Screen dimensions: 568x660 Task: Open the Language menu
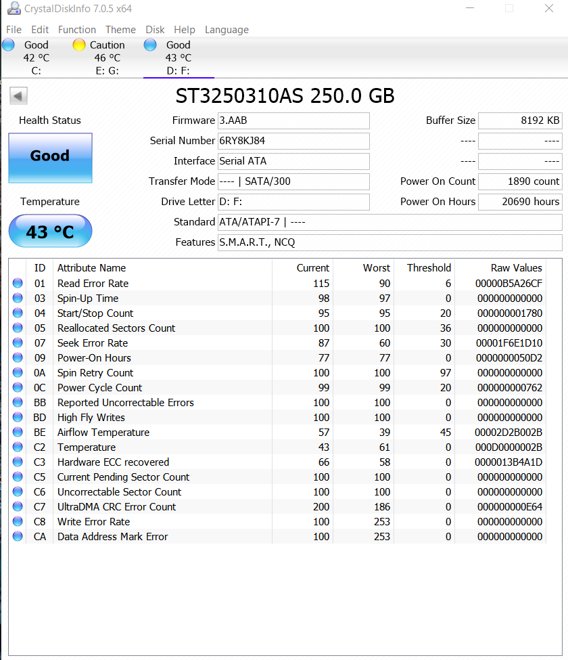click(x=227, y=30)
